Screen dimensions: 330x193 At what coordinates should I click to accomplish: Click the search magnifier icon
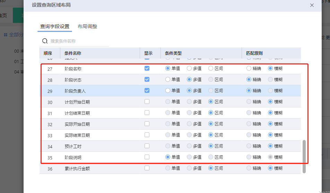tap(45, 41)
